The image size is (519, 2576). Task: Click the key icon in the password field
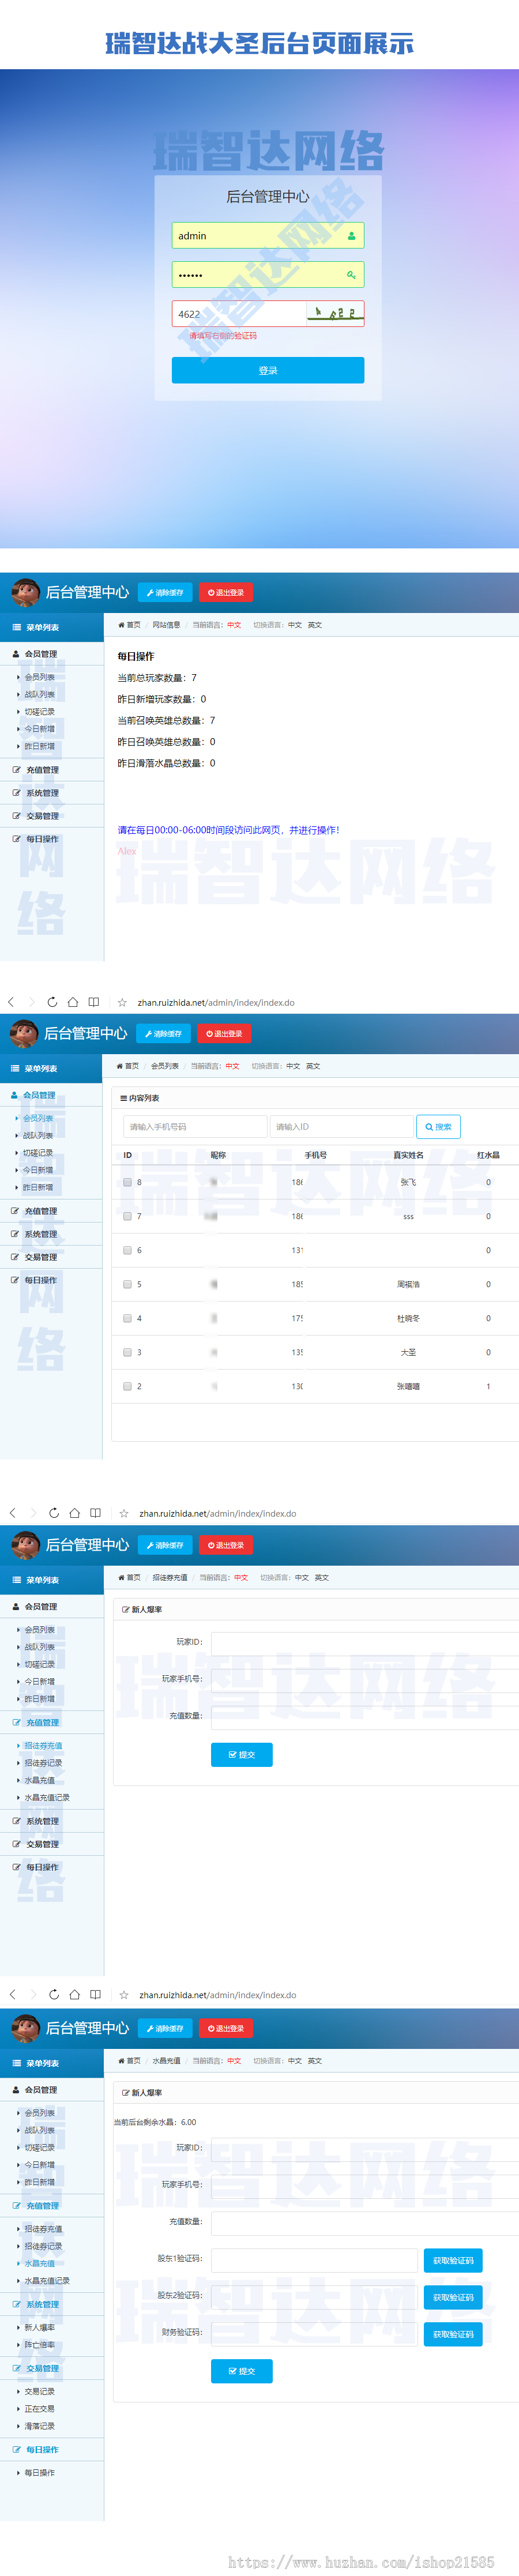click(351, 275)
